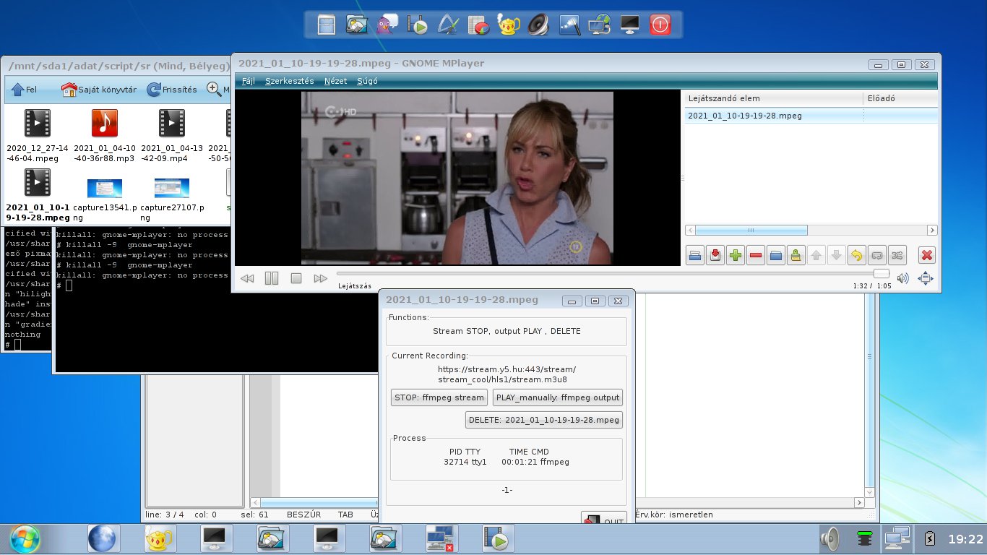Select file 2021_01_04-13-42-09.mp4
The width and height of the screenshot is (987, 555).
tap(172, 135)
